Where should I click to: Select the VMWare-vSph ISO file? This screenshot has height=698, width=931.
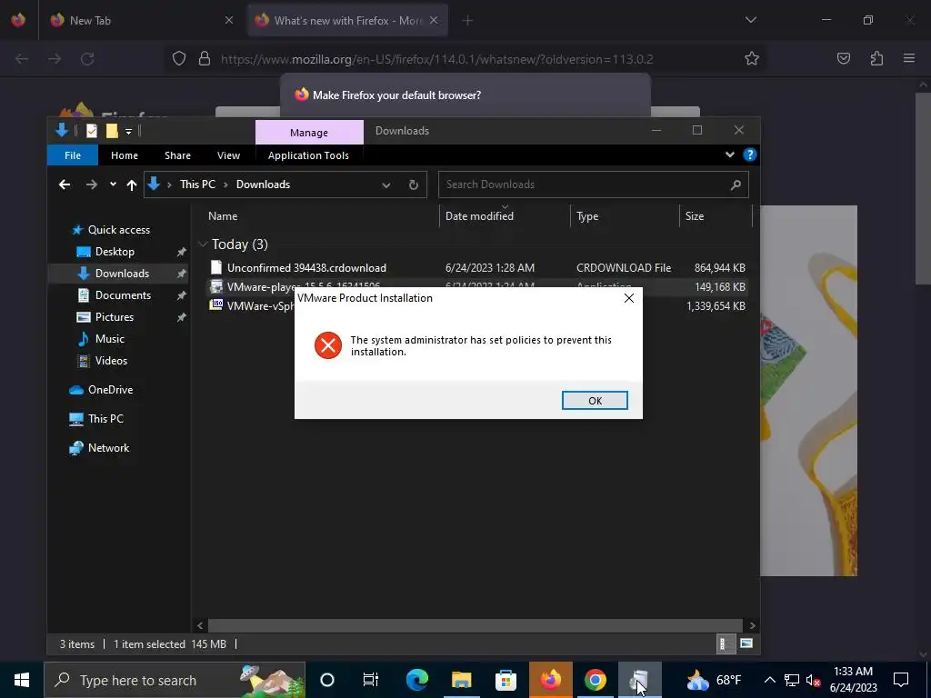click(253, 305)
